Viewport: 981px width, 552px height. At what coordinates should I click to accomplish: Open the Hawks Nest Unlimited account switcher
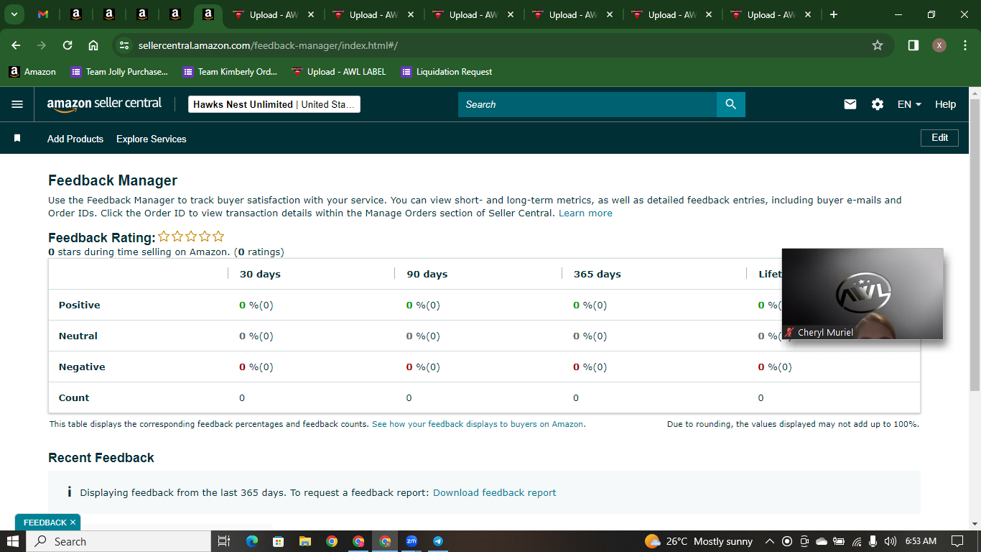tap(274, 104)
